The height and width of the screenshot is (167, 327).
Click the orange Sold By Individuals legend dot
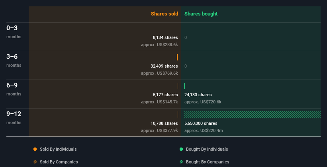pos(35,149)
